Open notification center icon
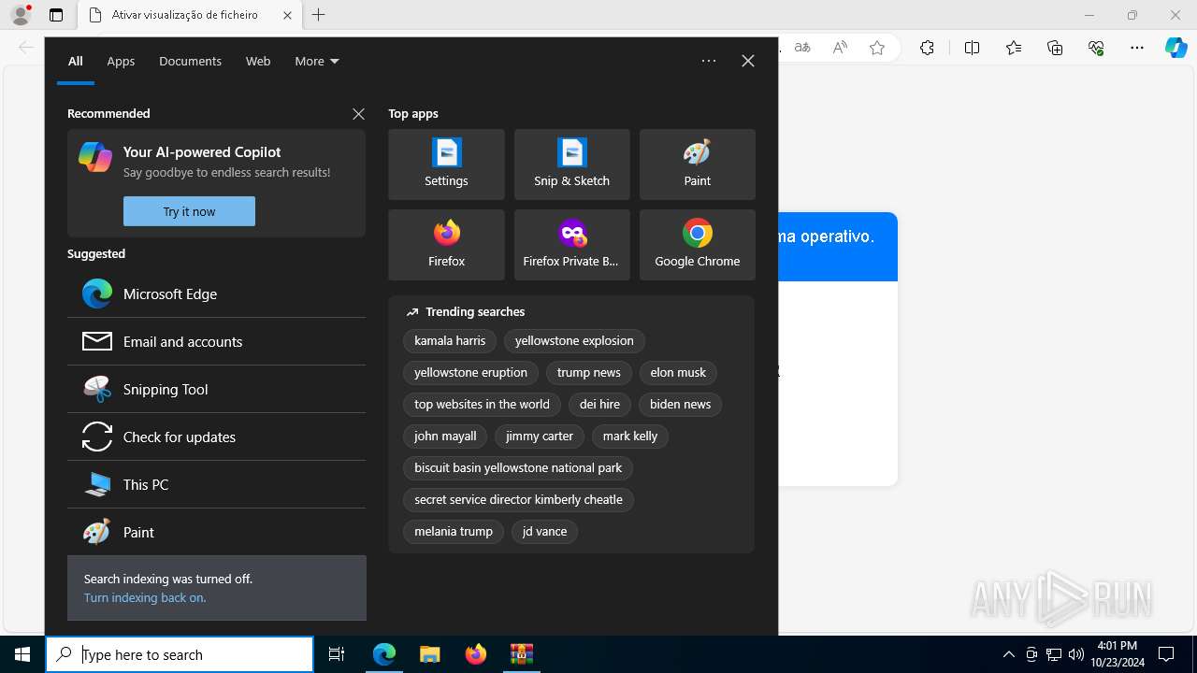Viewport: 1197px width, 673px height. coord(1166,654)
